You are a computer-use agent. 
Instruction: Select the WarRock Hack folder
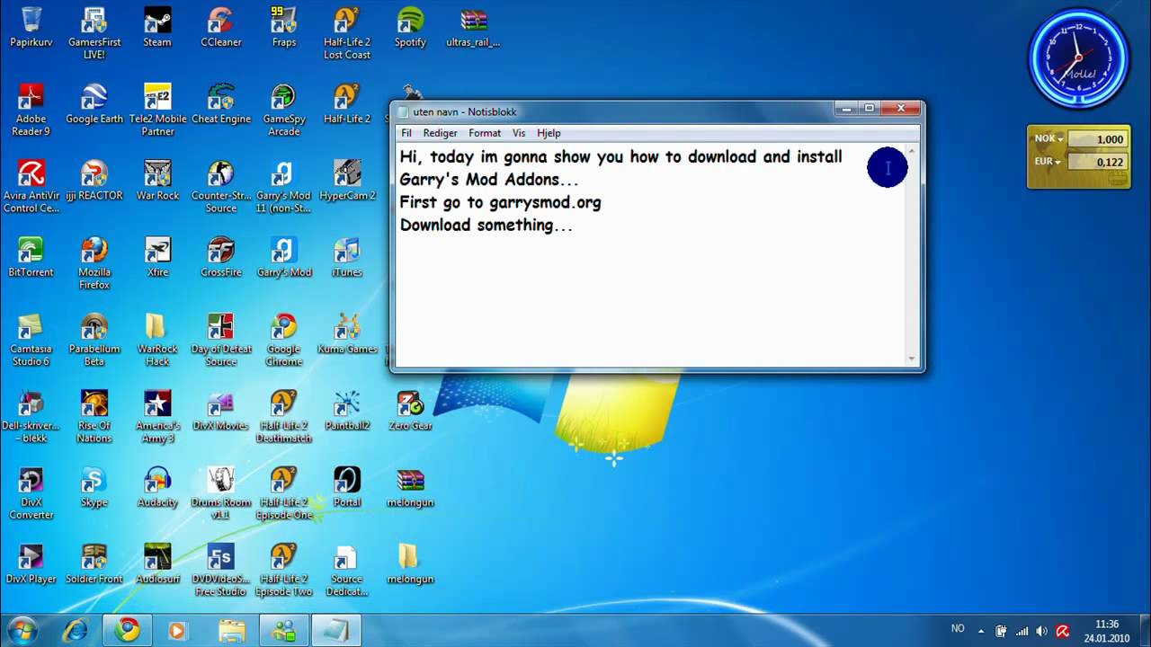[x=157, y=340]
